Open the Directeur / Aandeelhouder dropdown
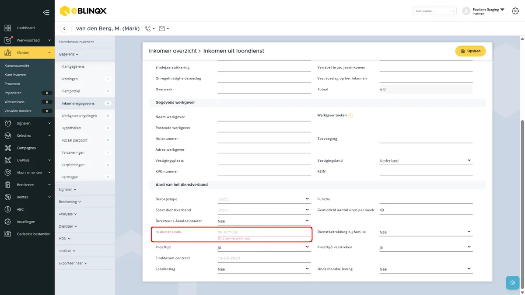The width and height of the screenshot is (525, 295). click(264, 221)
